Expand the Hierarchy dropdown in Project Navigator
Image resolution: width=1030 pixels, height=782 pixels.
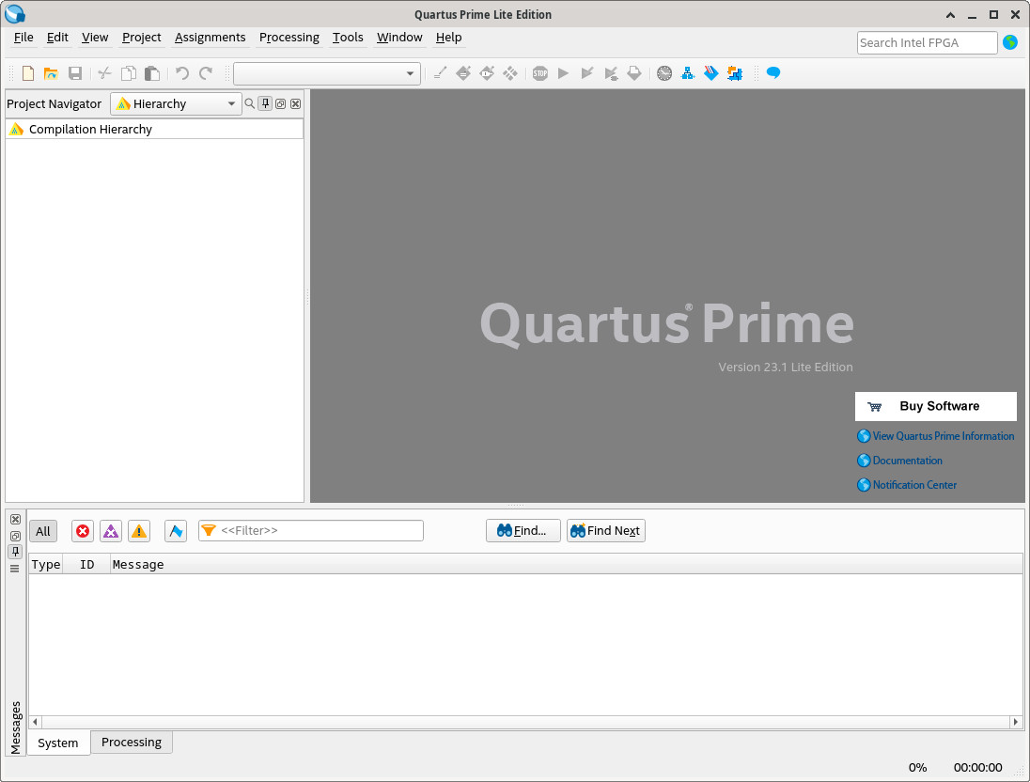[176, 103]
